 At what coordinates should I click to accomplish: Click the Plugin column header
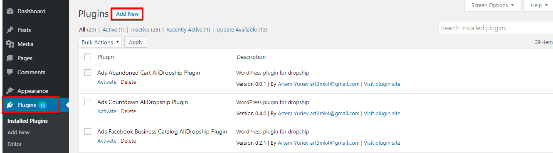point(106,57)
